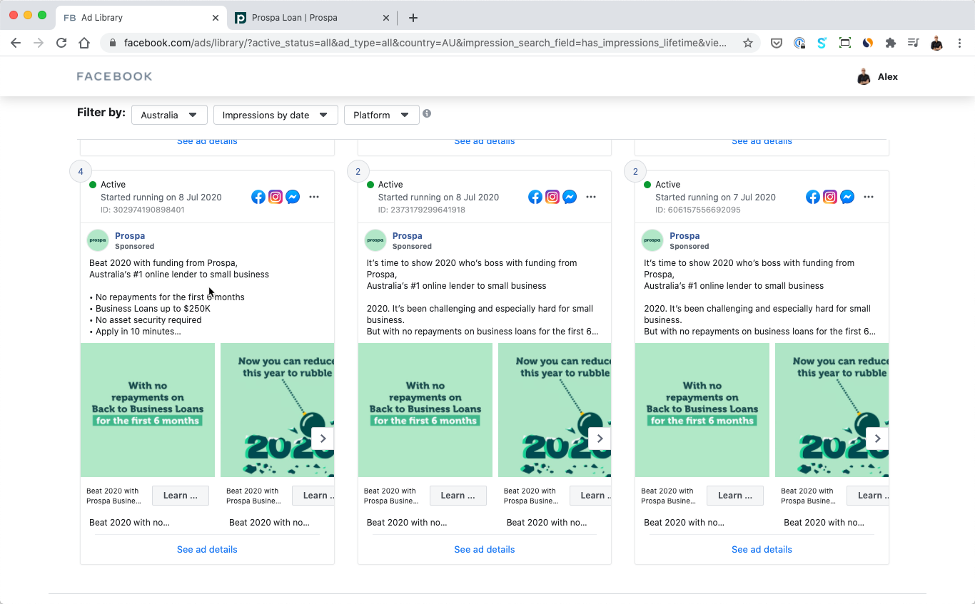975x604 pixels.
Task: See ad details for ad ID 2373179299641918
Action: 485,550
